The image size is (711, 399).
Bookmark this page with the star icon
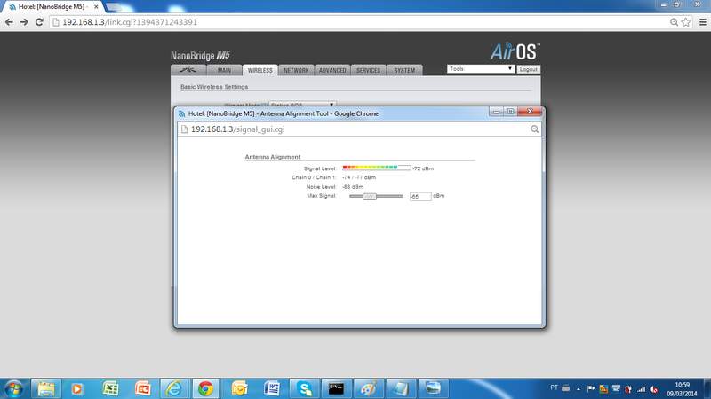coord(686,22)
